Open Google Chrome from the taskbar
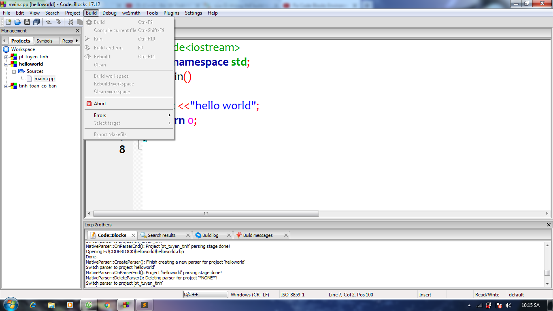The image size is (553, 311). [107, 305]
